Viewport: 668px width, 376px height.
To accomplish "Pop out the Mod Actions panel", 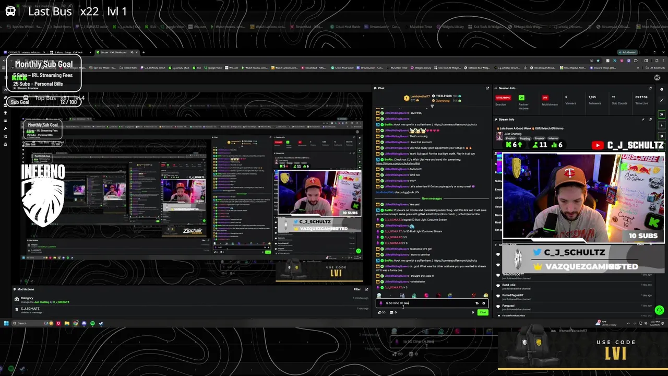I will tap(367, 289).
